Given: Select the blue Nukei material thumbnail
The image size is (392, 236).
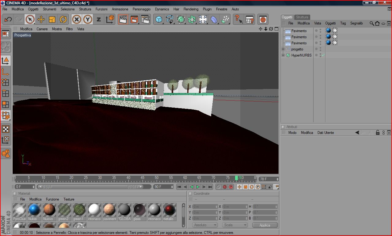Looking at the screenshot, I should pyautogui.click(x=34, y=210).
